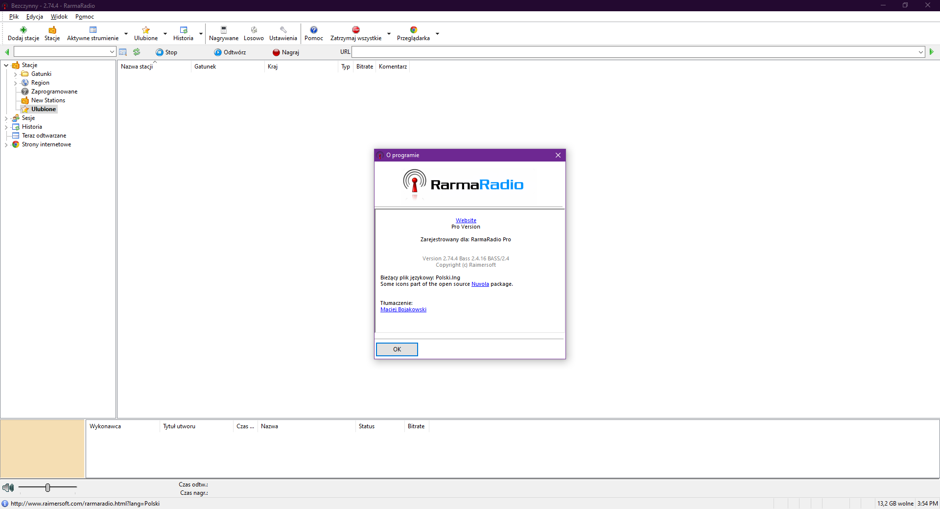Viewport: 940px width, 509px height.
Task: Expand the Historia tree node
Action: pos(6,127)
